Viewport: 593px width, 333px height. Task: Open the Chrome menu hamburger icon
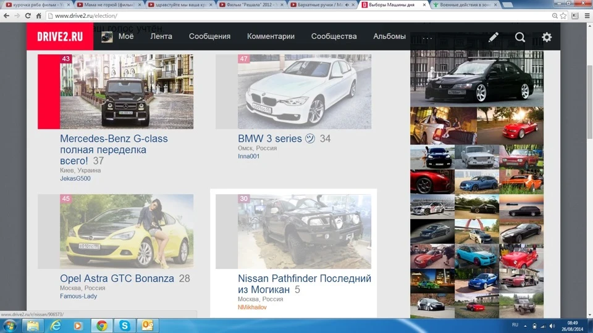[x=587, y=16]
